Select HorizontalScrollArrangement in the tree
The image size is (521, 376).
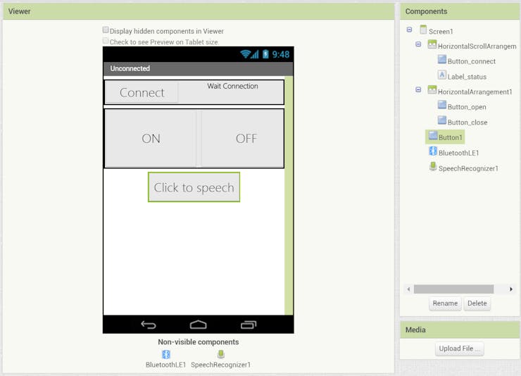coord(477,46)
